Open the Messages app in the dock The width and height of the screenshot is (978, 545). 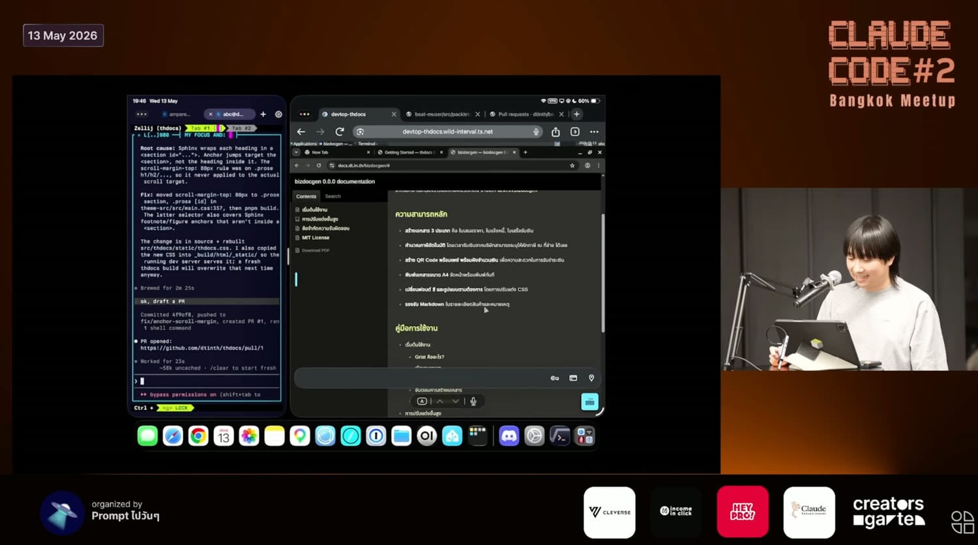(147, 435)
